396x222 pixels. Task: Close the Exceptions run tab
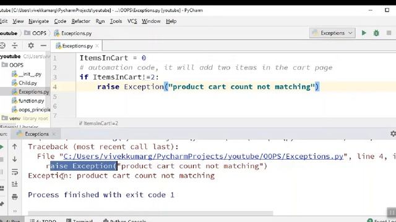click(54, 134)
